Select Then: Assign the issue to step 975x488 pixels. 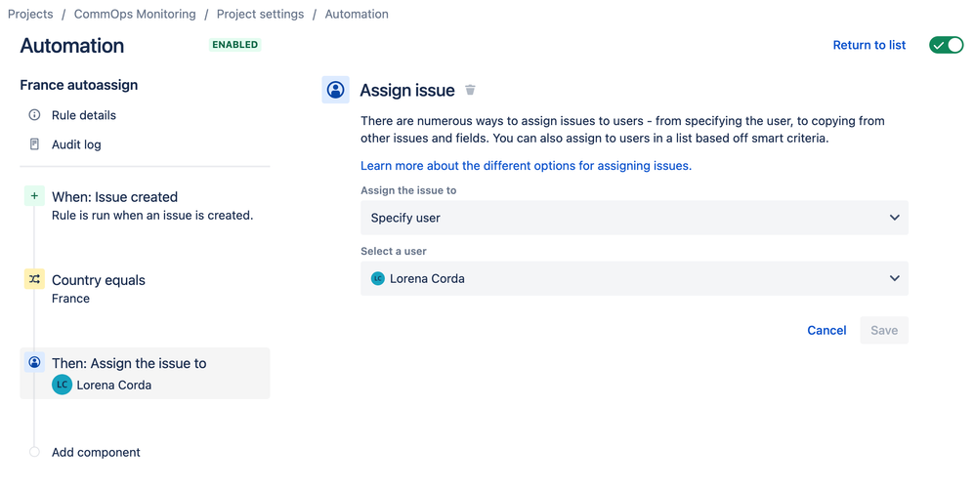pyautogui.click(x=145, y=373)
